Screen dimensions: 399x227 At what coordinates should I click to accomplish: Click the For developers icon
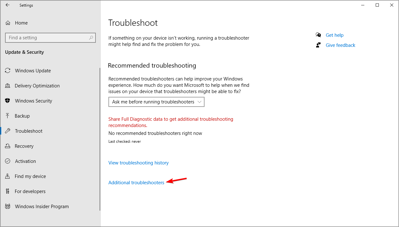(8, 191)
